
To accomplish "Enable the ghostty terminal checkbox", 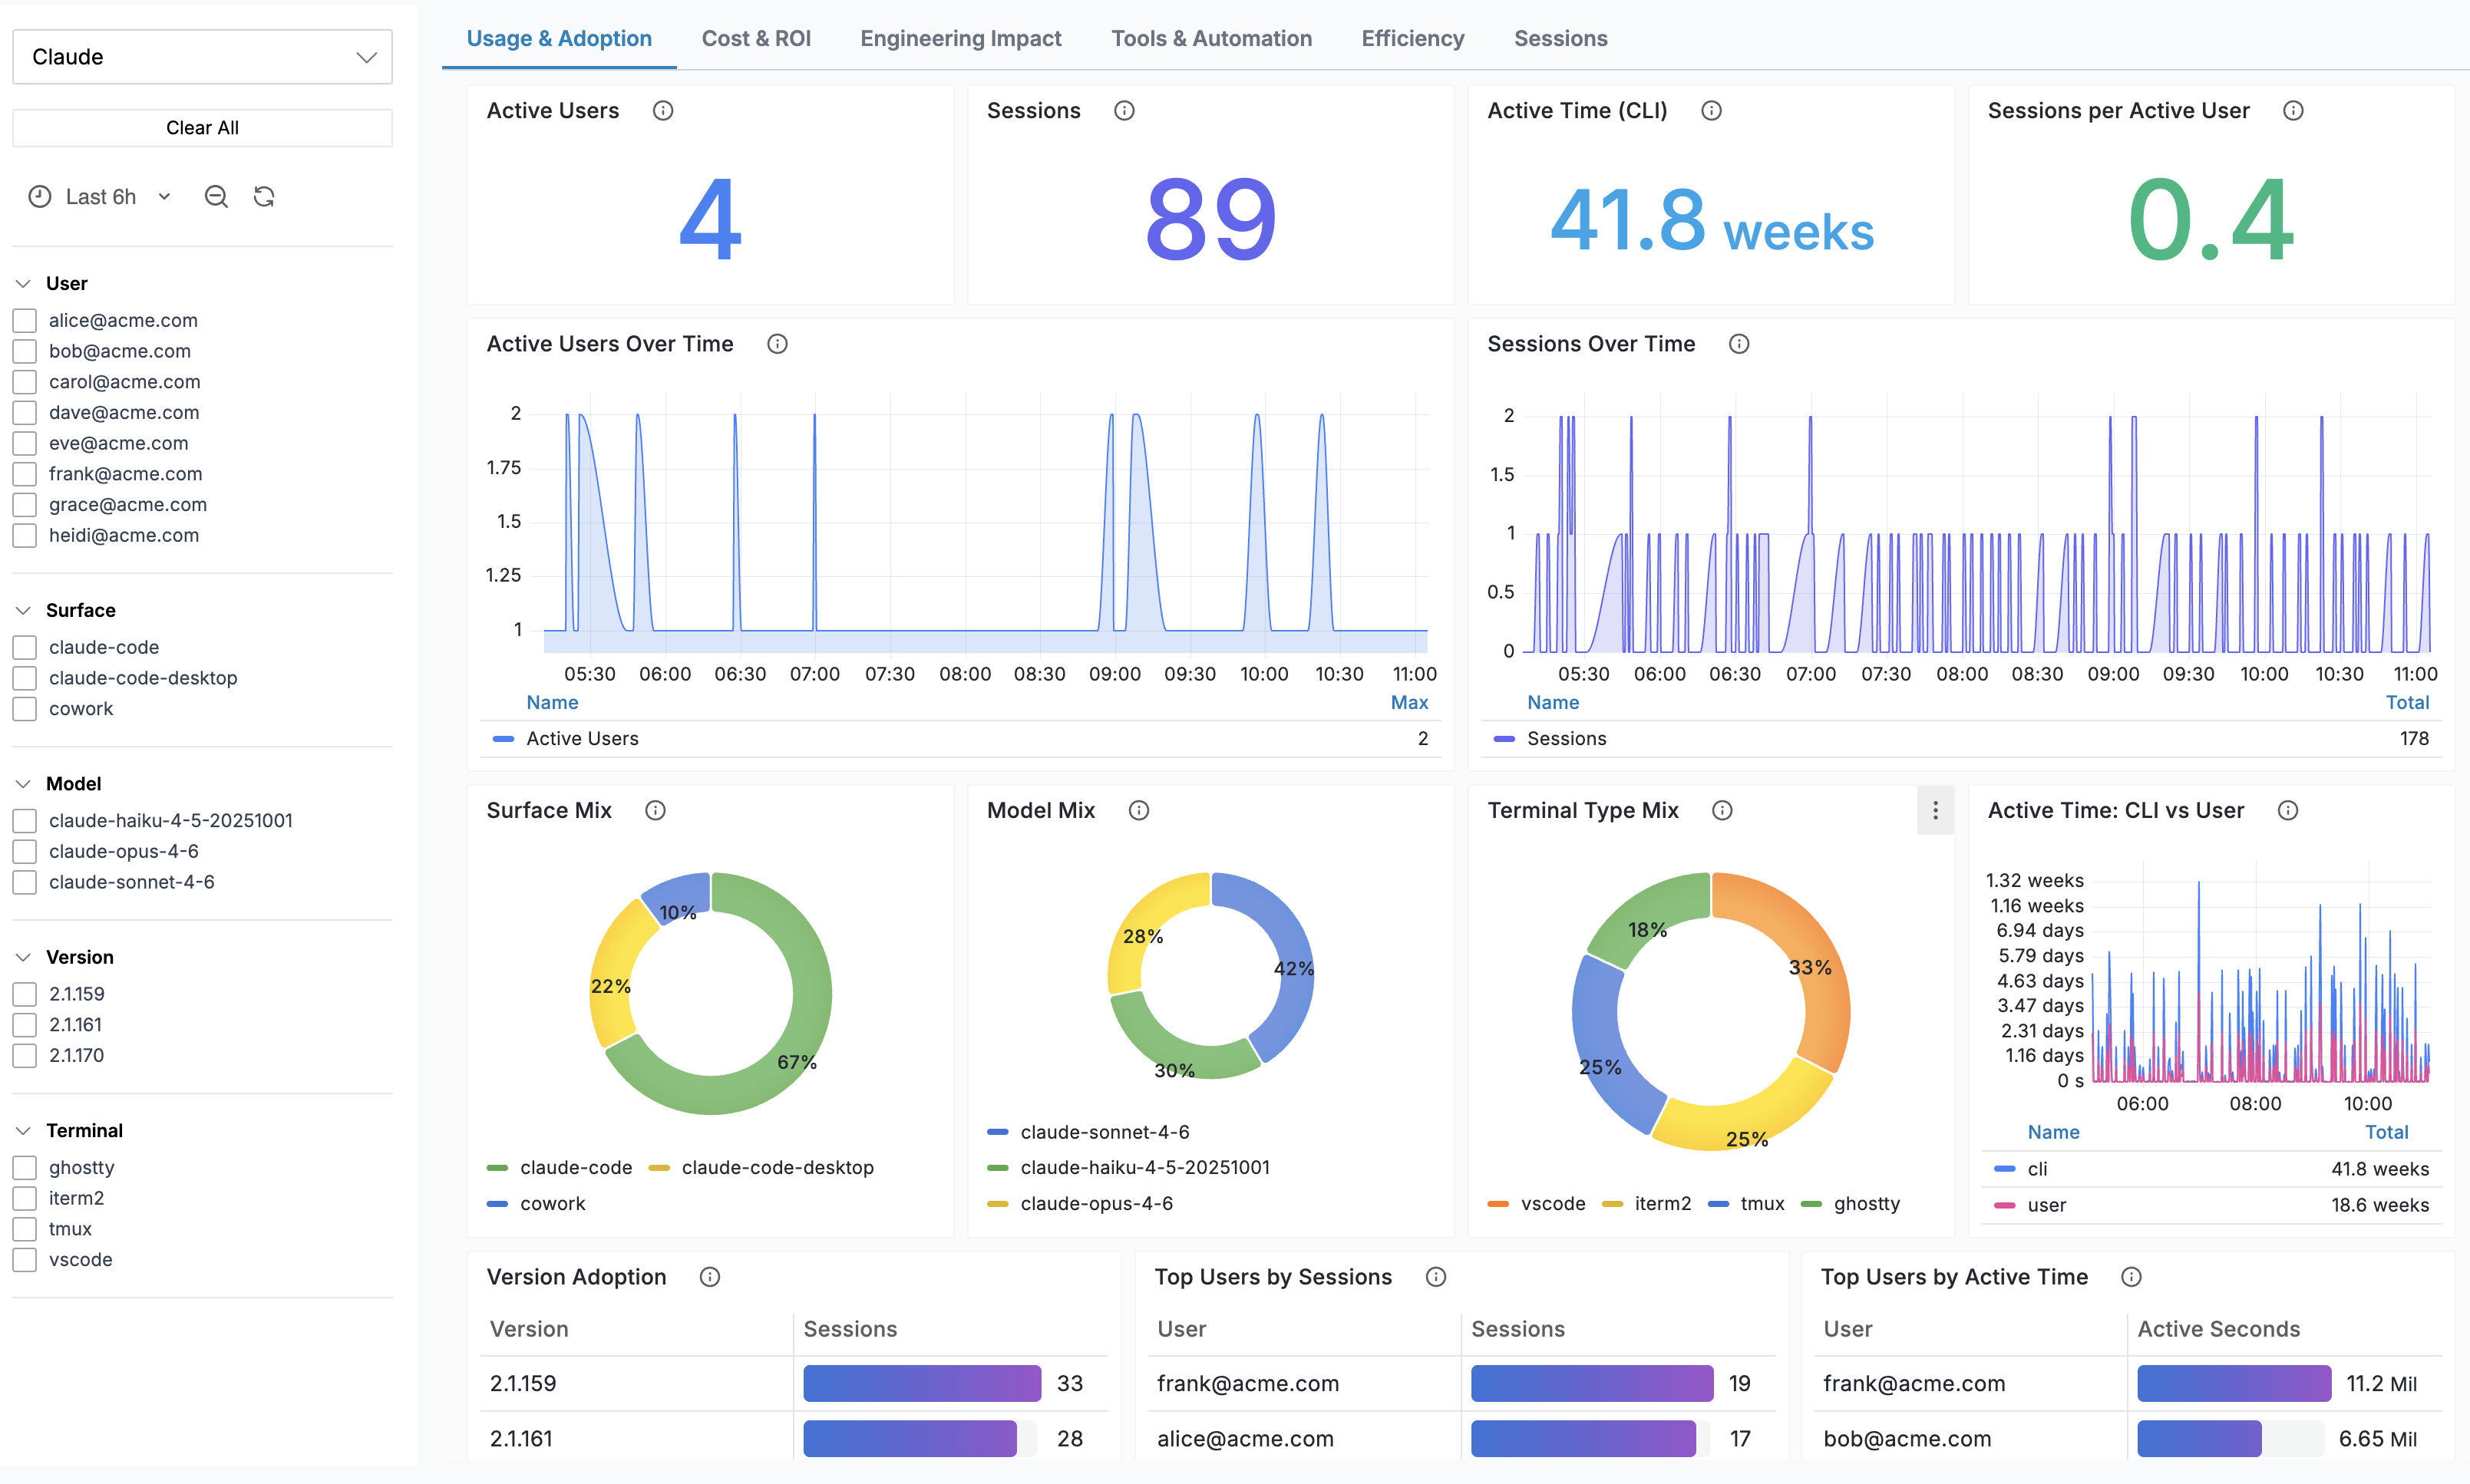I will pyautogui.click(x=25, y=1168).
